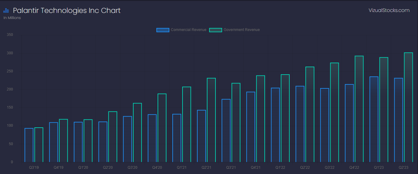Select the Q3'19 Government Revenue bar
The height and width of the screenshot is (174, 418).
coord(39,145)
